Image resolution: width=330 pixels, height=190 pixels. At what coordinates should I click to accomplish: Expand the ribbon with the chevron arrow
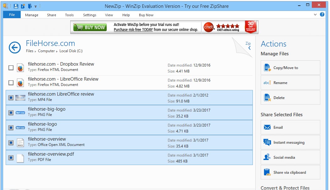[315, 14]
